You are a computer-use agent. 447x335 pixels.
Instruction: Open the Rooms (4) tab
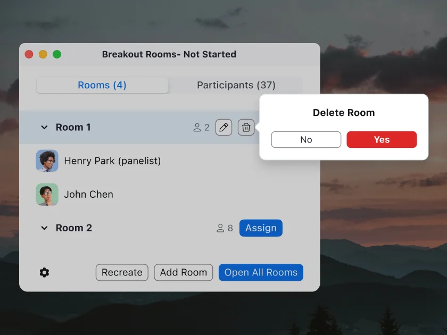[102, 85]
